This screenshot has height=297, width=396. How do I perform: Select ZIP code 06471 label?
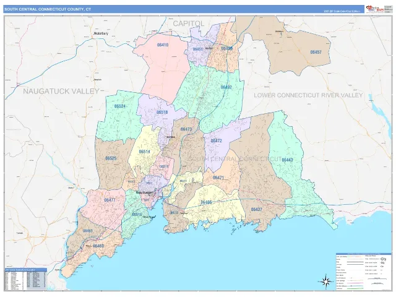click(218, 178)
